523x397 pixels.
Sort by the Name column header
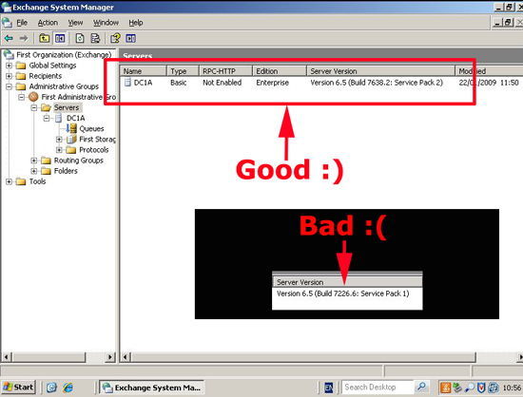click(x=144, y=71)
